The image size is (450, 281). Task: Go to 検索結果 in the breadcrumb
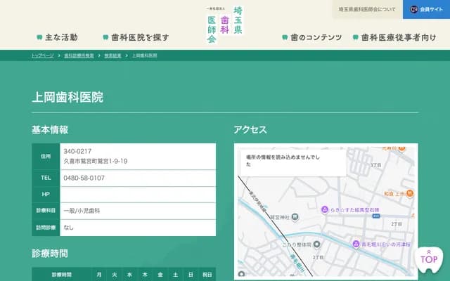pyautogui.click(x=112, y=55)
